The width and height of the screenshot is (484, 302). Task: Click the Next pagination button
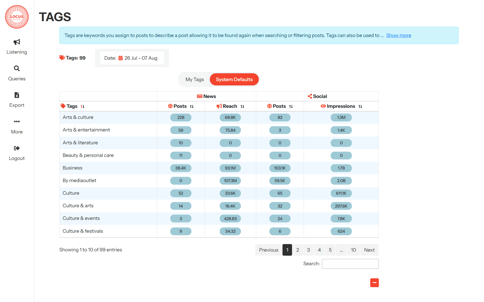[x=369, y=250]
